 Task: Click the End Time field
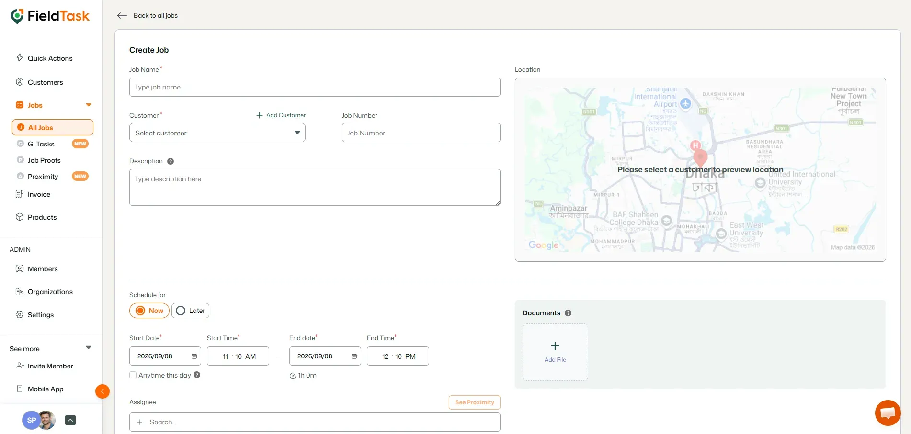tap(398, 356)
